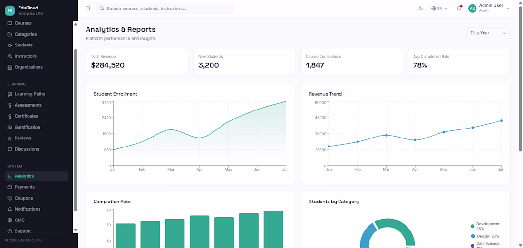Viewport: 523px width, 248px height.
Task: Focus the search courses input field
Action: [x=164, y=9]
